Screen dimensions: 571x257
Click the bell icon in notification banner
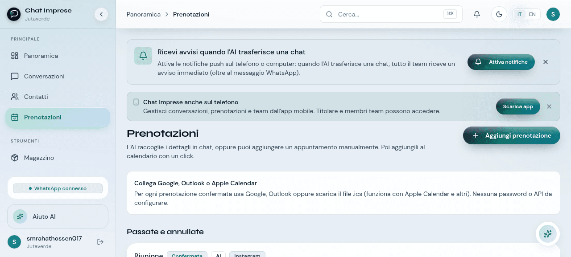pyautogui.click(x=143, y=56)
